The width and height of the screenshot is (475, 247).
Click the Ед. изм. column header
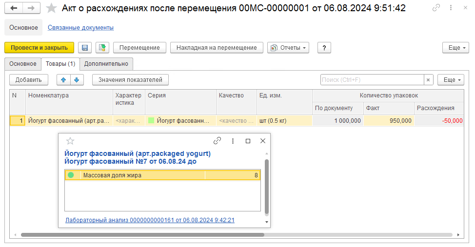tap(284, 102)
